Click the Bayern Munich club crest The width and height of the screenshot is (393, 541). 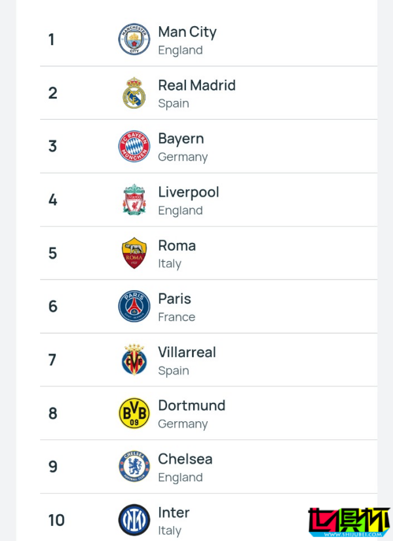coord(134,146)
